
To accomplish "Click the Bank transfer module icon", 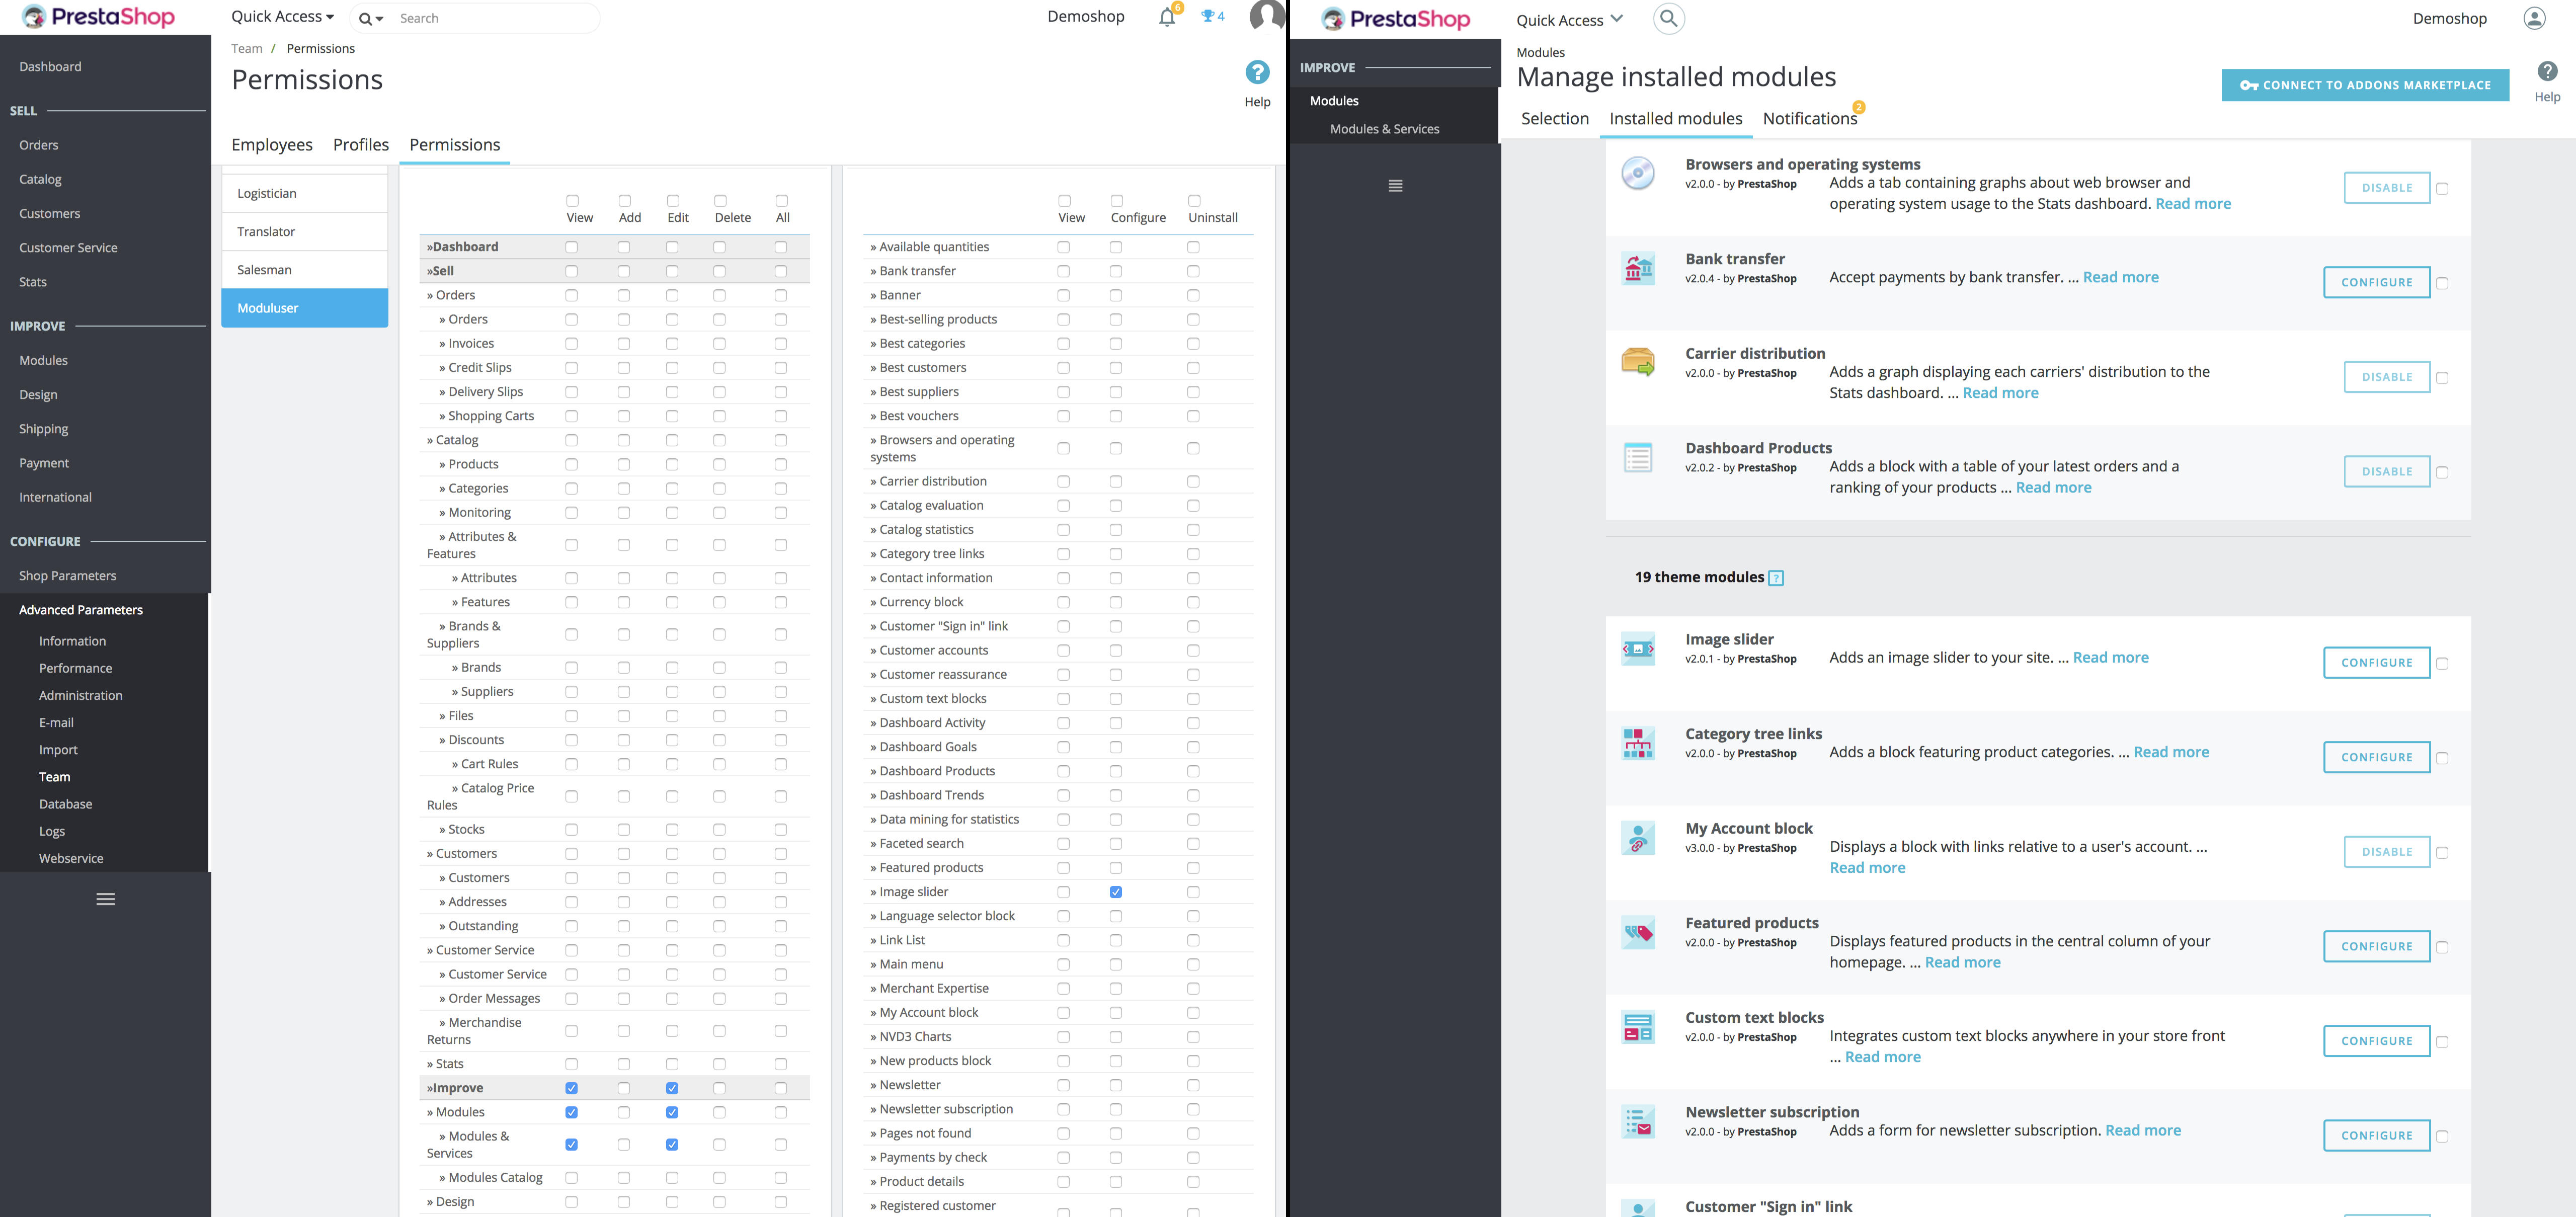I will [x=1638, y=268].
